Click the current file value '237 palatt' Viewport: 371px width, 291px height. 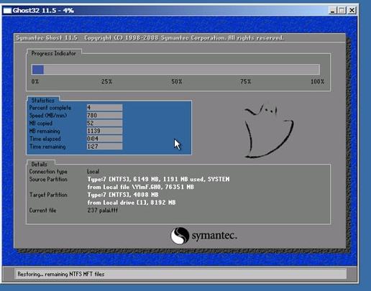click(102, 211)
